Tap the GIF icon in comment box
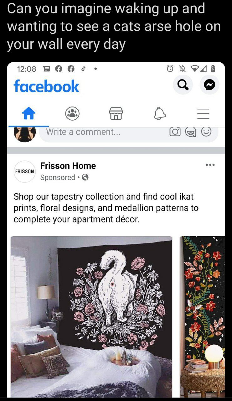Image resolution: width=232 pixels, height=401 pixels. [191, 132]
